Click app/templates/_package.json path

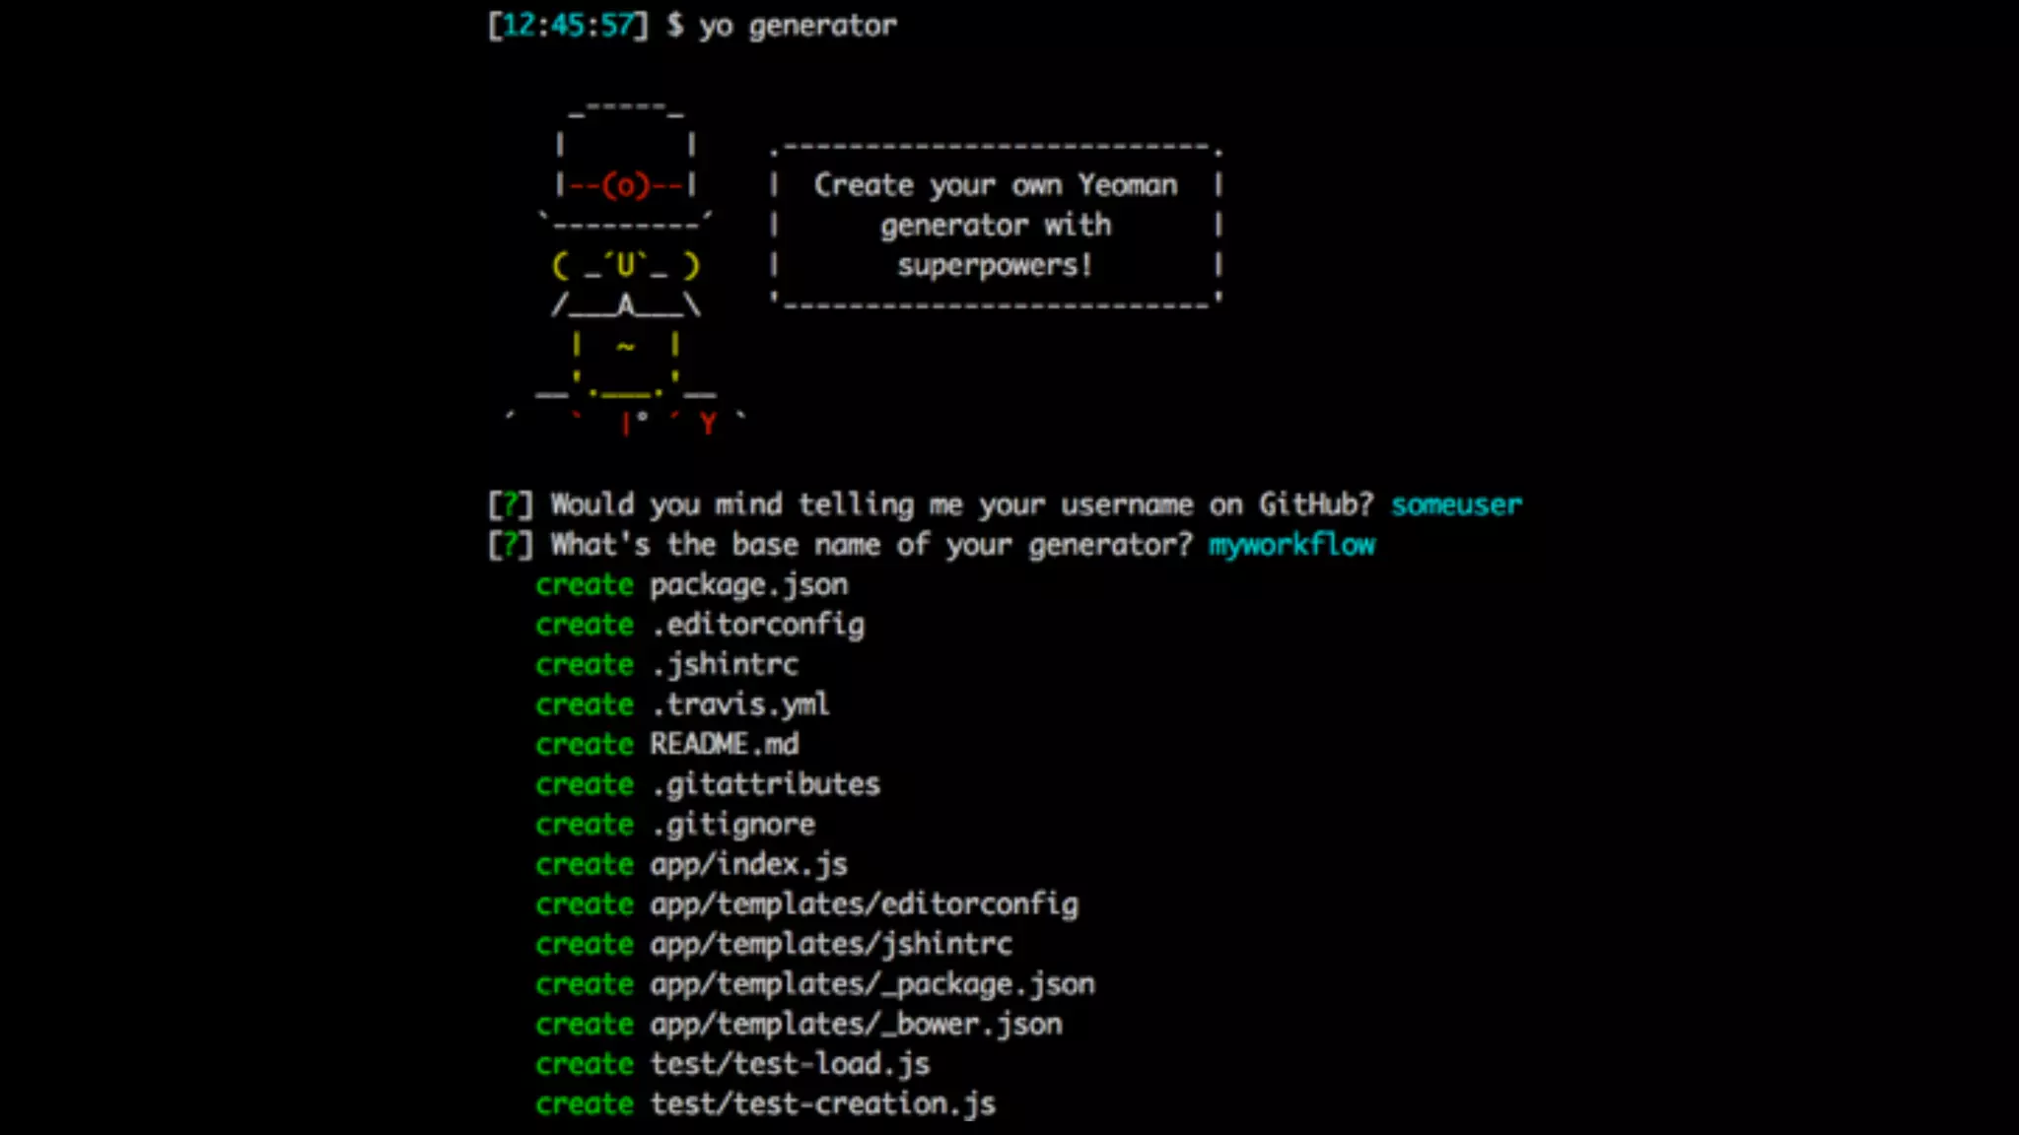coord(871,984)
